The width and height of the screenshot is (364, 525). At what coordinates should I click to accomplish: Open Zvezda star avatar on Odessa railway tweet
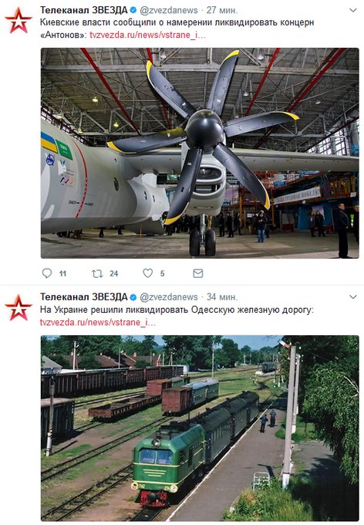[19, 308]
